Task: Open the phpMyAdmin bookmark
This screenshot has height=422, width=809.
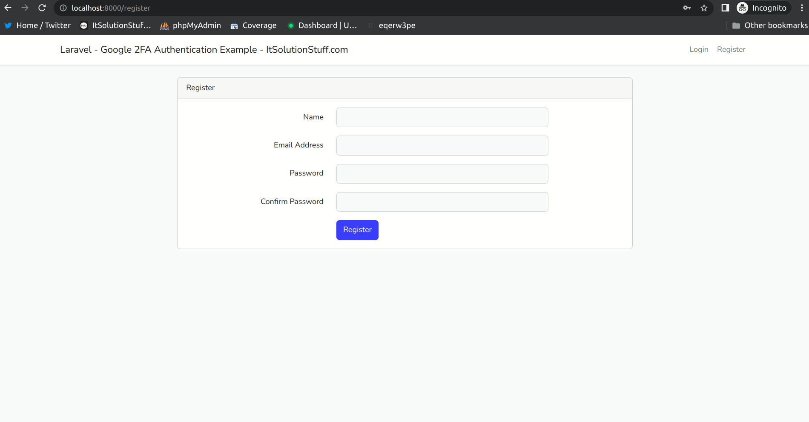Action: [x=191, y=25]
